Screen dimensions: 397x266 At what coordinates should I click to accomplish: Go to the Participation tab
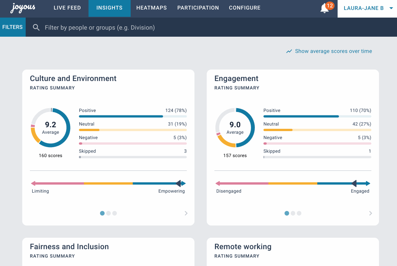[198, 8]
